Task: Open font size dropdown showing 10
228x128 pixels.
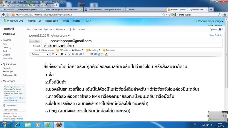Action: (x=54, y=54)
